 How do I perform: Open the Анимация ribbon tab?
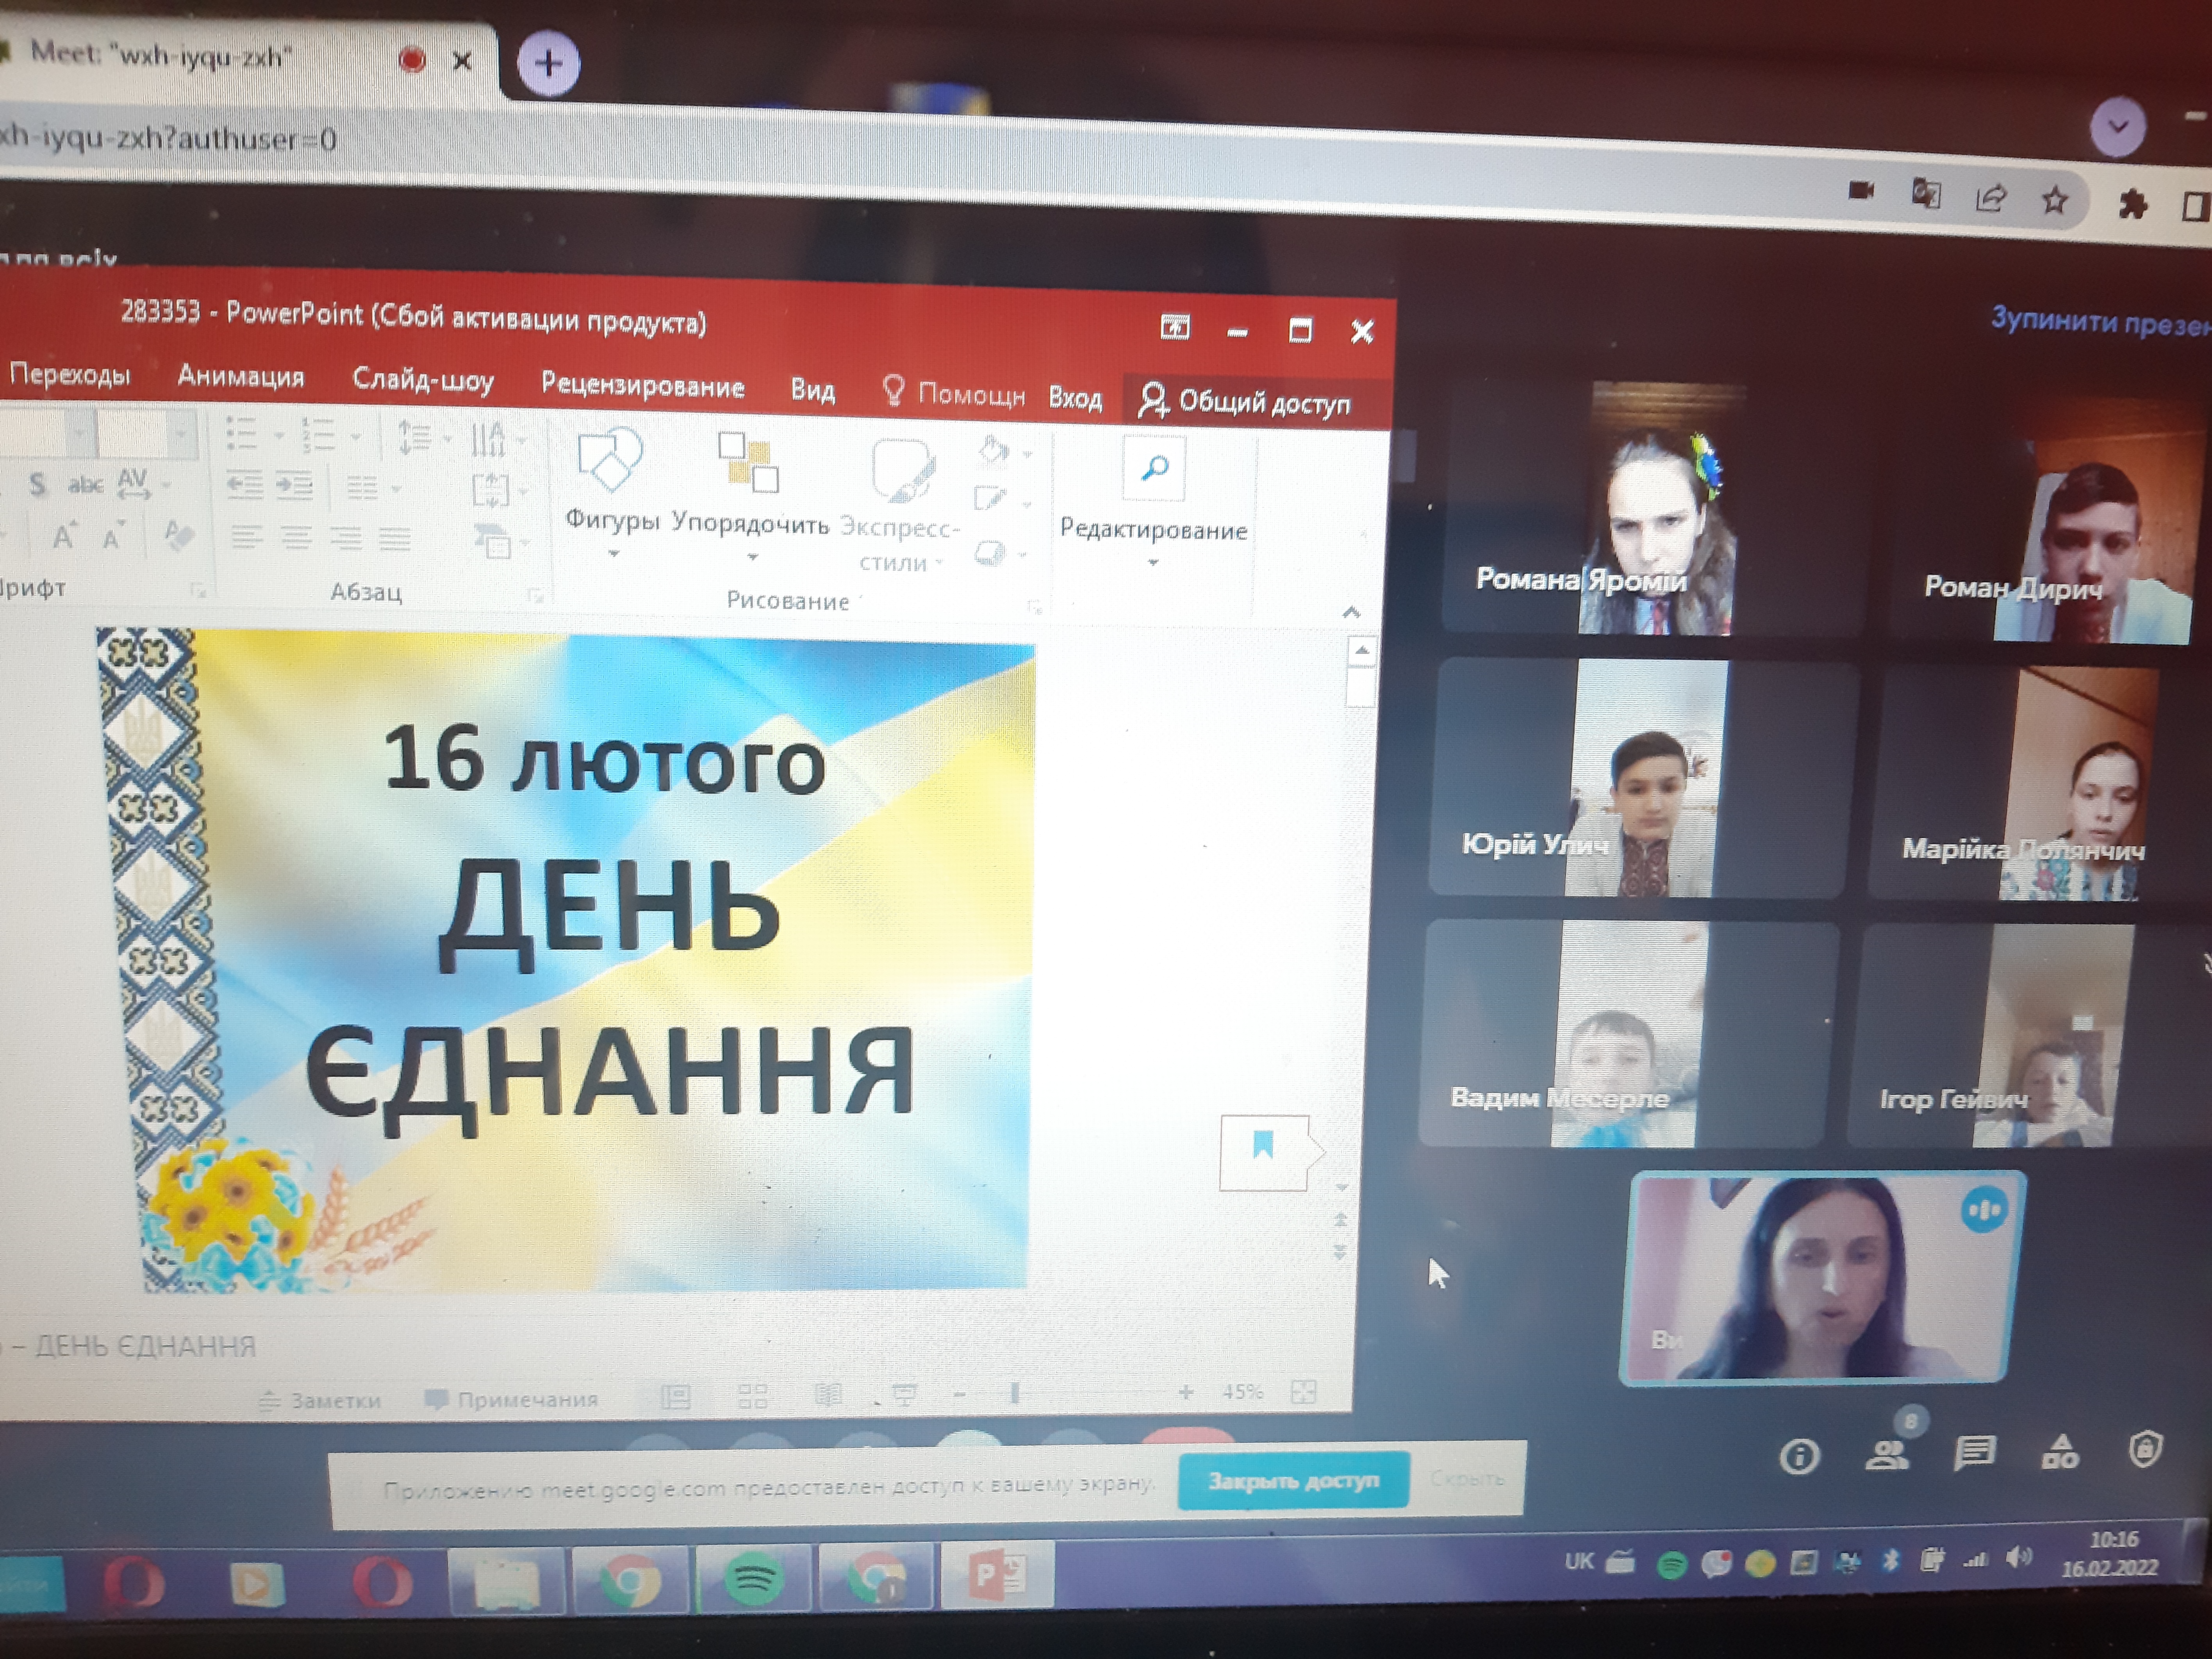point(241,376)
